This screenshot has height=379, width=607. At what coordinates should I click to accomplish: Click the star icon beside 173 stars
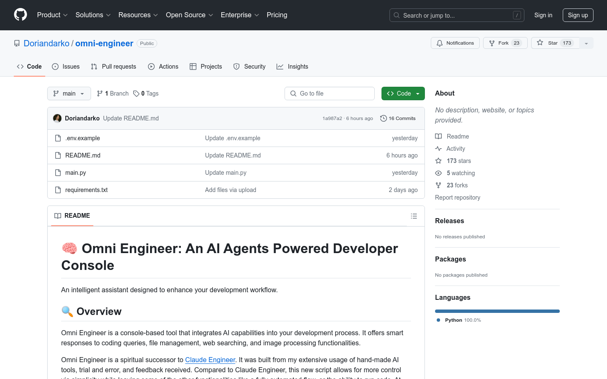pos(438,161)
